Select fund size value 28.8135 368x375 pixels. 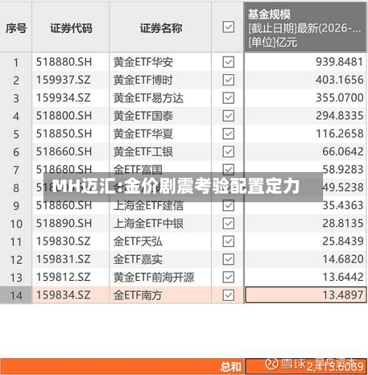click(x=343, y=224)
